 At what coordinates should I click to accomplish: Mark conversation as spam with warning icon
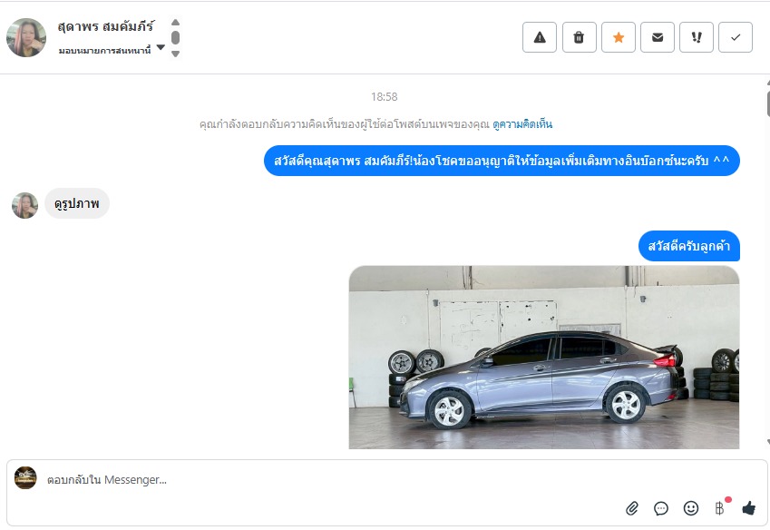click(x=540, y=37)
